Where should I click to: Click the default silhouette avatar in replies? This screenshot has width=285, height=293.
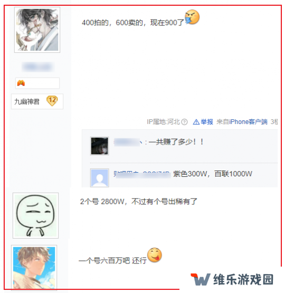coord(100,178)
